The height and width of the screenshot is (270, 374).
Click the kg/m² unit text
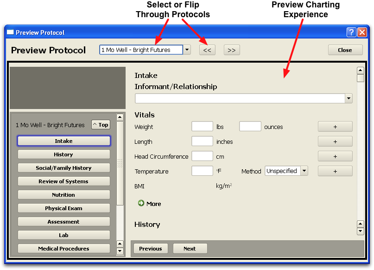[x=224, y=186]
